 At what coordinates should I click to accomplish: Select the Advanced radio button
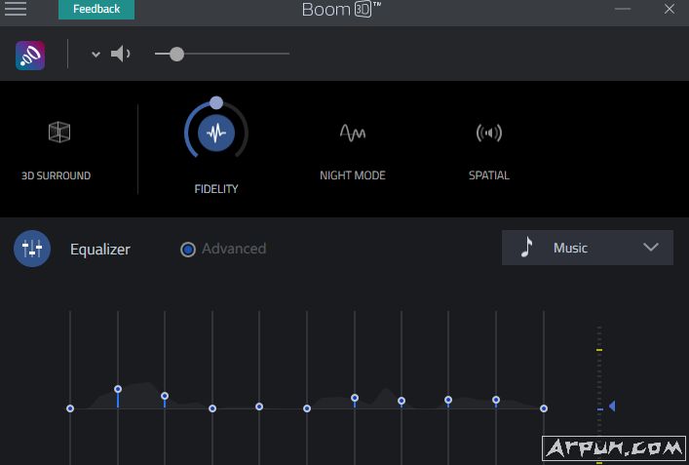188,250
